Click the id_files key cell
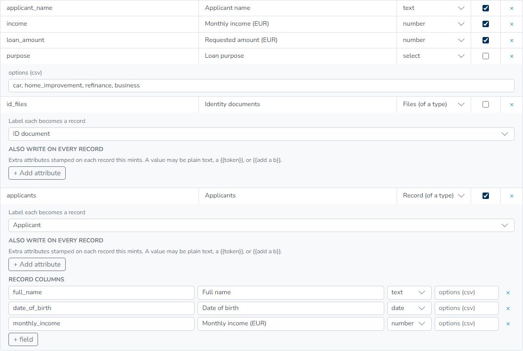 coord(99,104)
